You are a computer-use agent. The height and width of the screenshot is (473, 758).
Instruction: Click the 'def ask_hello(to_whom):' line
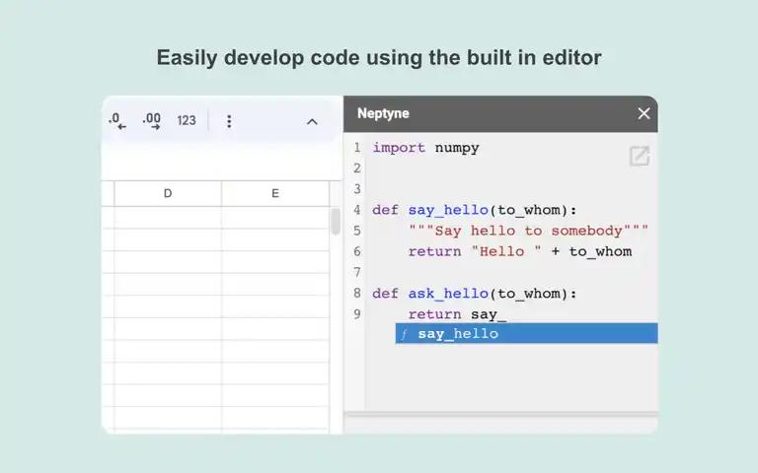click(x=474, y=294)
